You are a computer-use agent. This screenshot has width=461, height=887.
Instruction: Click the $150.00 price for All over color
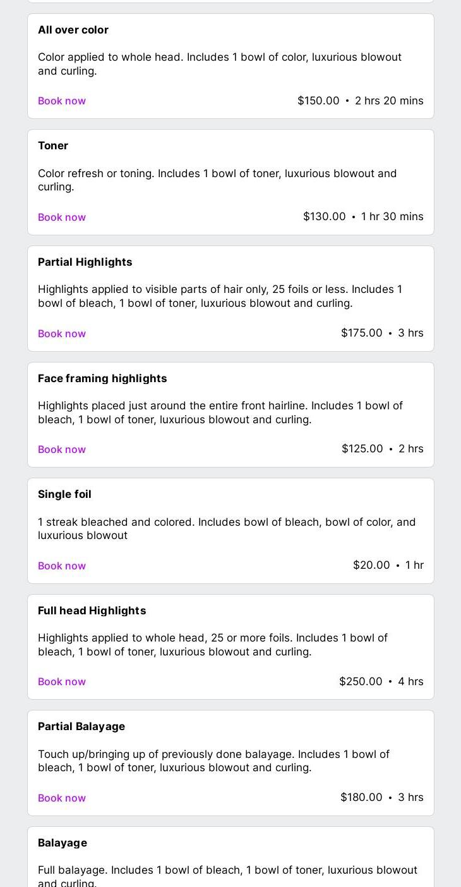[x=318, y=101]
